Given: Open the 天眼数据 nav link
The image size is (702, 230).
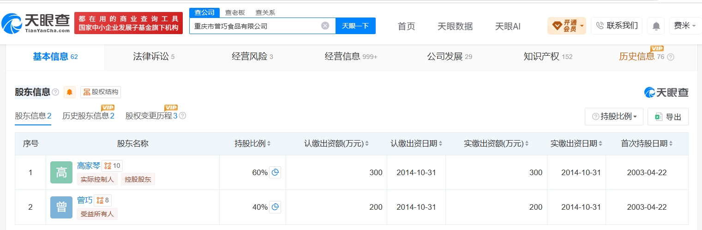Looking at the screenshot, I should tap(455, 26).
